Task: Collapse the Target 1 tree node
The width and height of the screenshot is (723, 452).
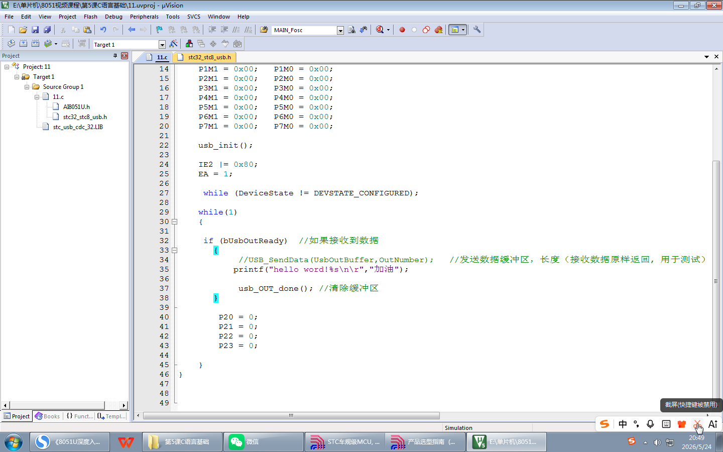Action: point(17,77)
